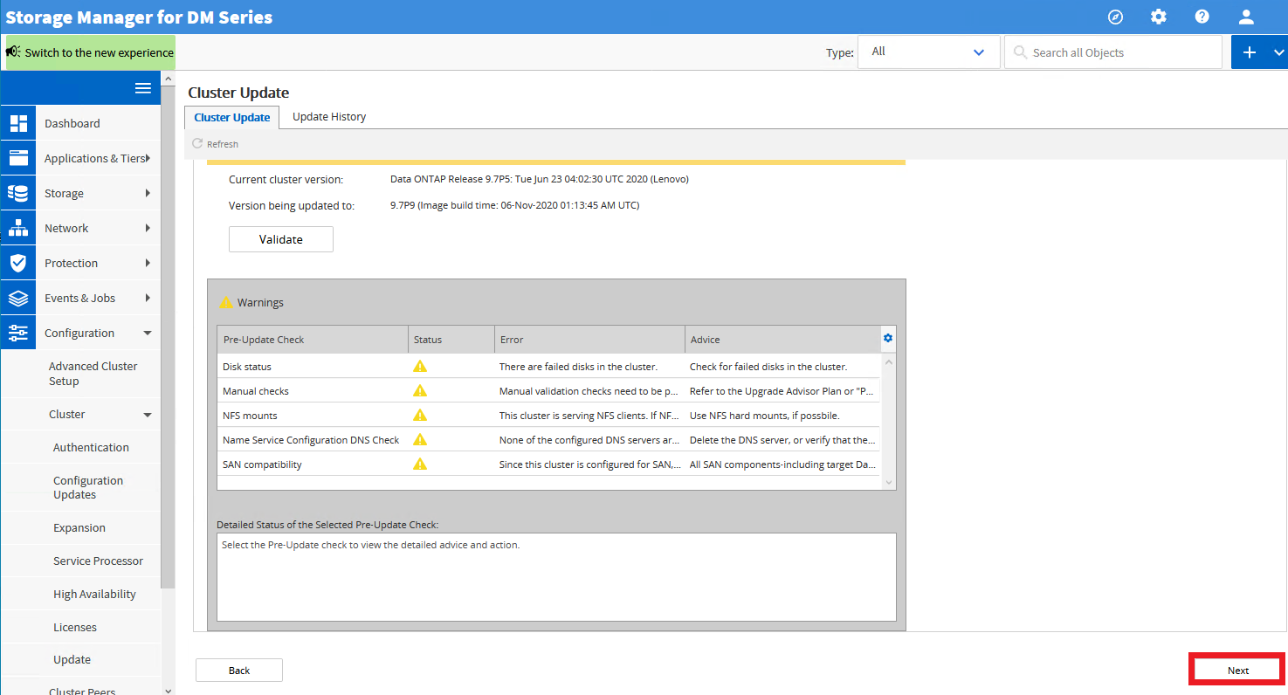Image resolution: width=1288 pixels, height=695 pixels.
Task: Collapse the Configuration section arrow
Action: pyautogui.click(x=148, y=333)
